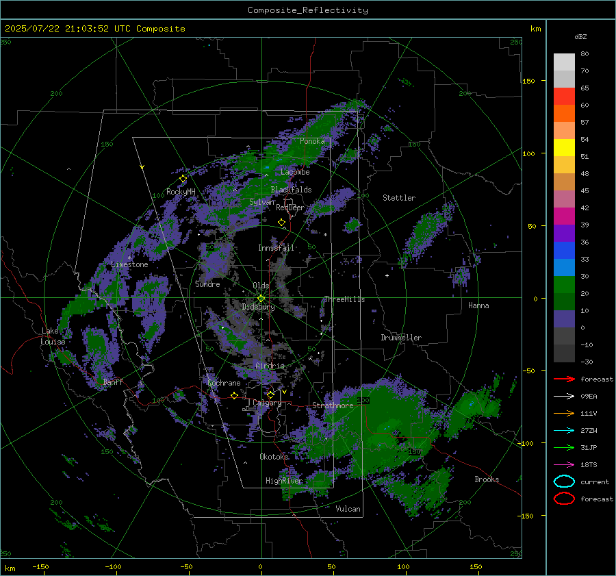616x576 pixels.
Task: Click the Calgary city label
Action: 267,403
